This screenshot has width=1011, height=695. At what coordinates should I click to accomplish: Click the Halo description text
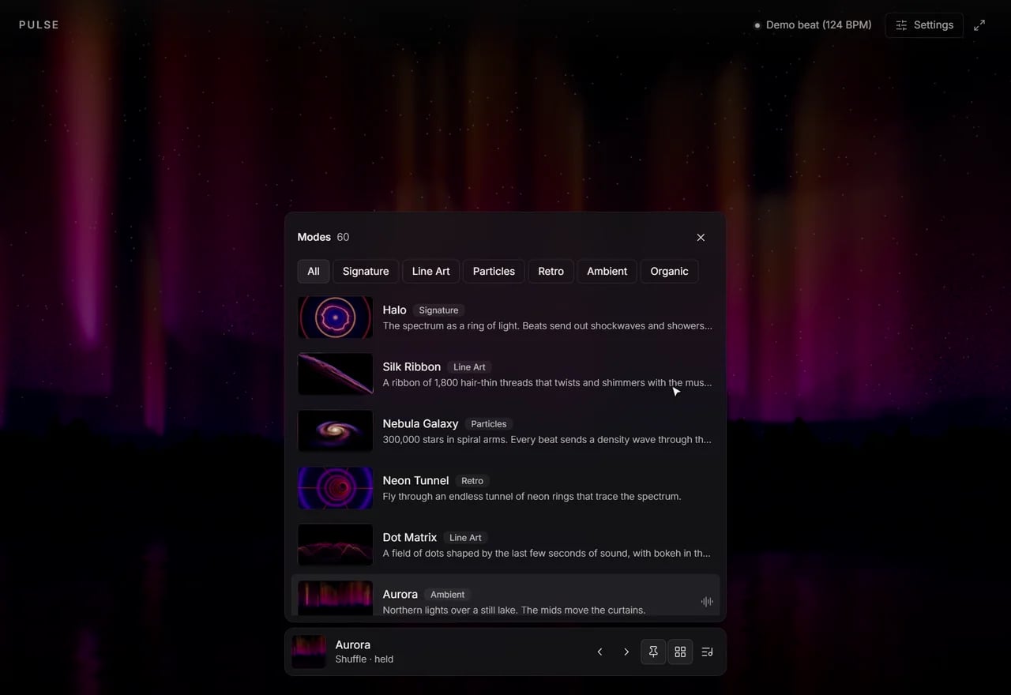pyautogui.click(x=547, y=326)
